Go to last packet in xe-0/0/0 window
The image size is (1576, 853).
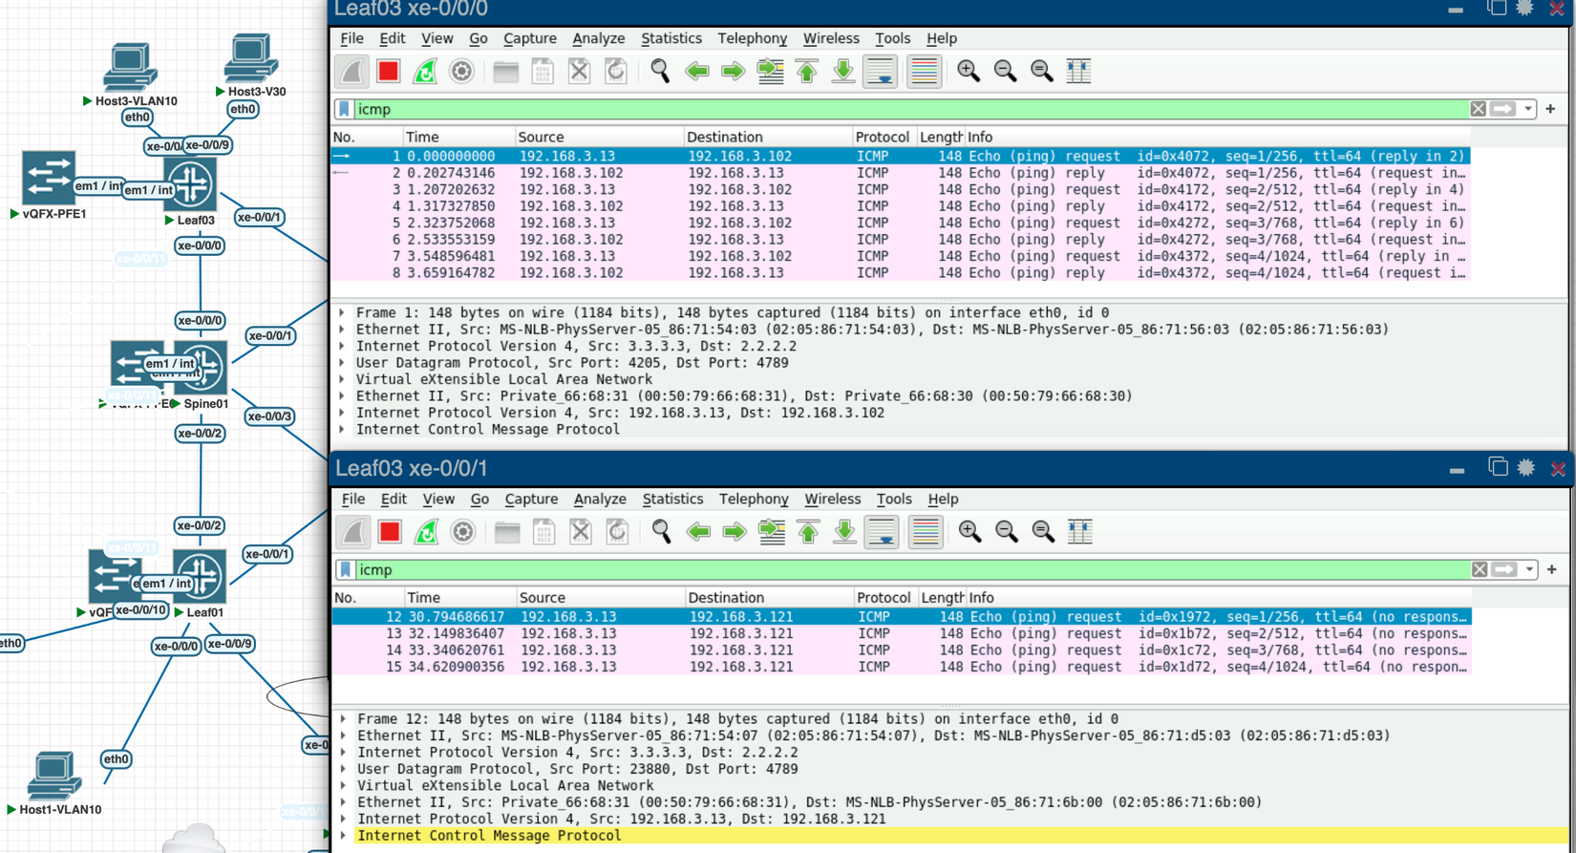pyautogui.click(x=843, y=72)
